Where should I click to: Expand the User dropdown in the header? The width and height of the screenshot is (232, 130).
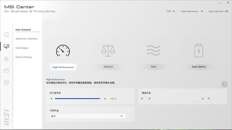point(171,11)
